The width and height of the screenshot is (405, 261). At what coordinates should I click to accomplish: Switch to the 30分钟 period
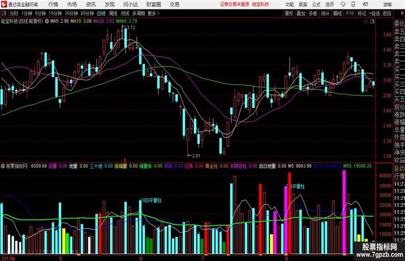[x=71, y=13]
